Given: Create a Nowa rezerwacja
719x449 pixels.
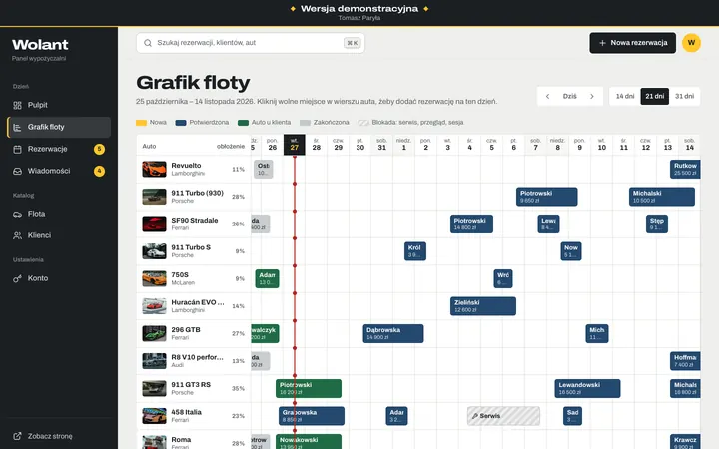Looking at the screenshot, I should [633, 43].
